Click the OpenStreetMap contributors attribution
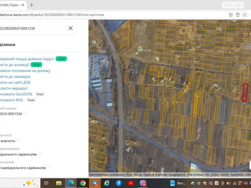The width and height of the screenshot is (251, 188). point(107,175)
